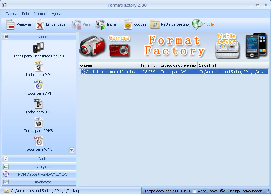Click the status bar window grip

click(267, 191)
